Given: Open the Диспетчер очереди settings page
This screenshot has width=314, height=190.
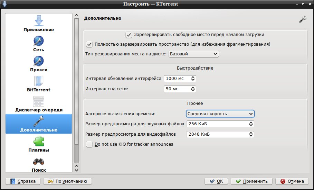Looking at the screenshot, I should click(39, 104).
